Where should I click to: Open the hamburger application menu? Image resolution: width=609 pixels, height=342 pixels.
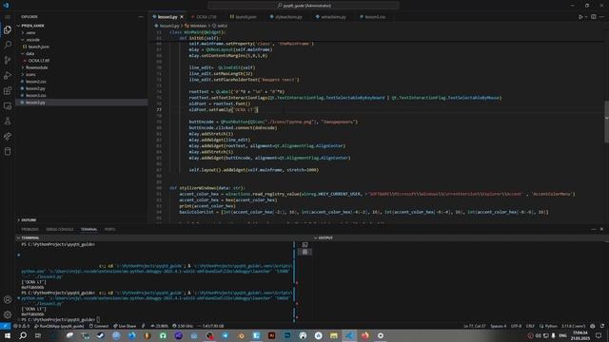click(x=8, y=17)
